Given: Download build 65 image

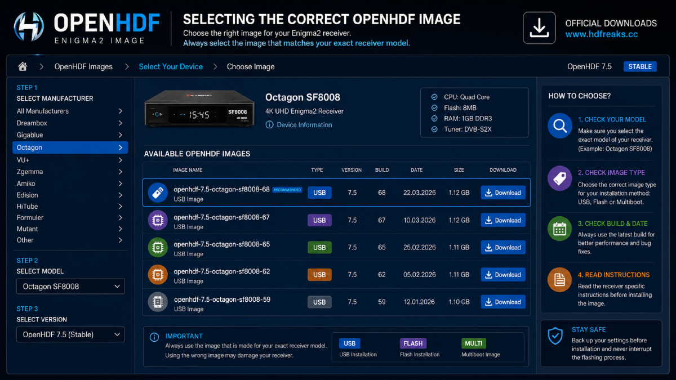Looking at the screenshot, I should (503, 247).
